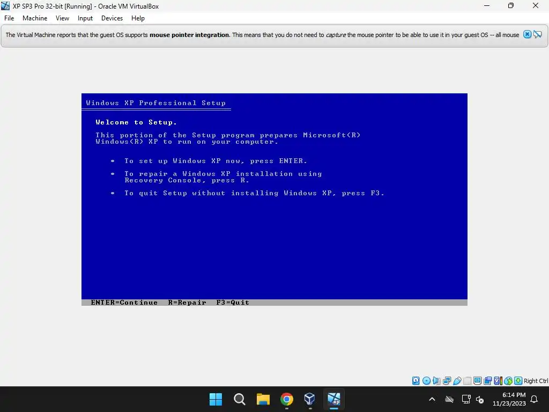
Task: Click the don't-show-again notification icon
Action: 537,34
